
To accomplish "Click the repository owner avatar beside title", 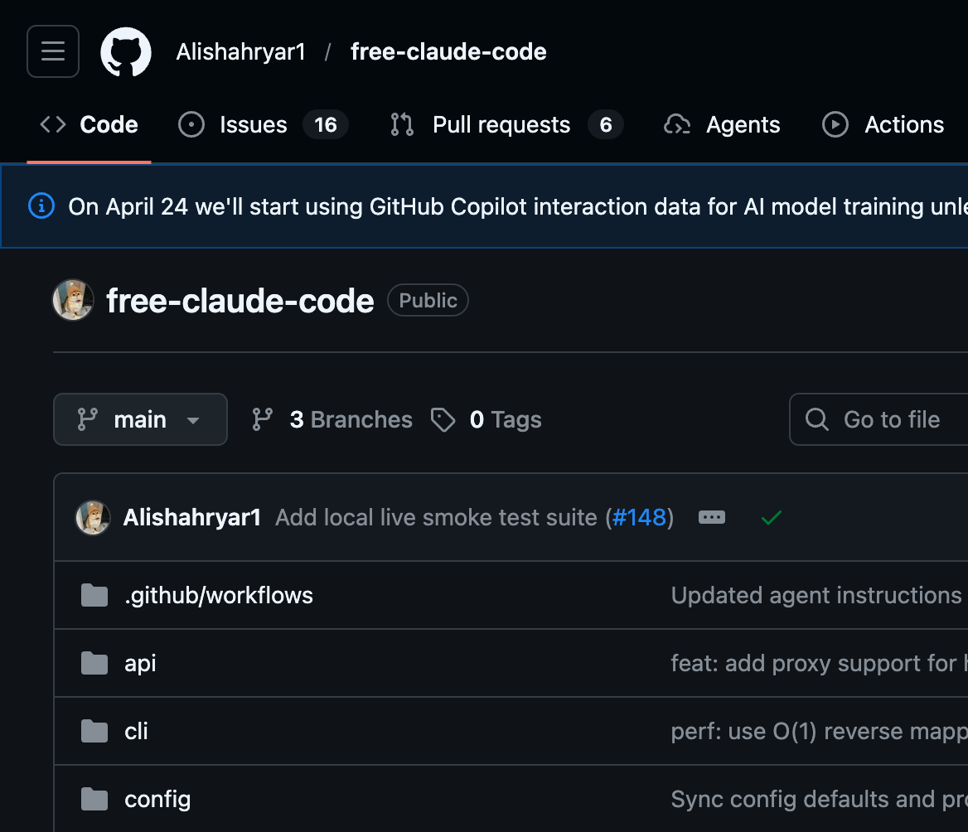I will click(74, 300).
